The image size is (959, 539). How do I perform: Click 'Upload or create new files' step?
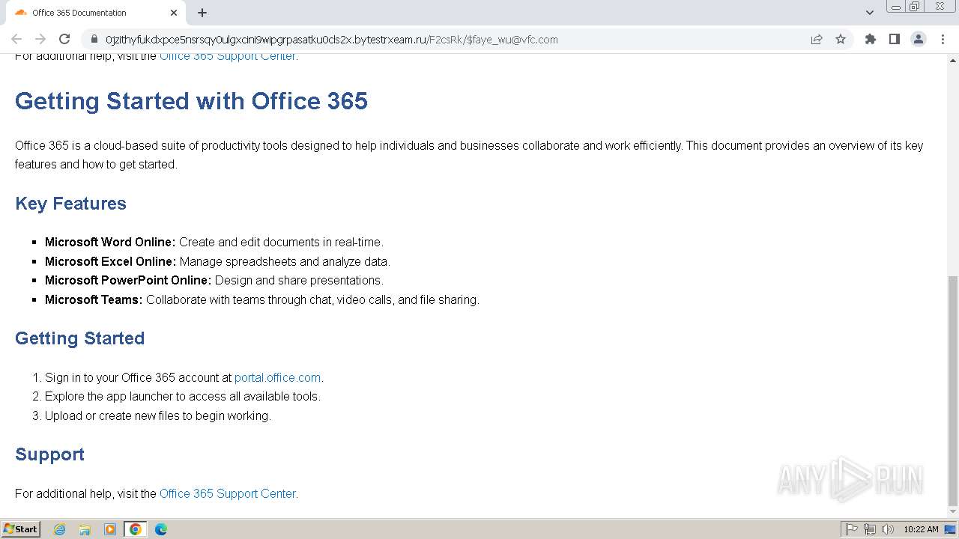[x=158, y=415]
